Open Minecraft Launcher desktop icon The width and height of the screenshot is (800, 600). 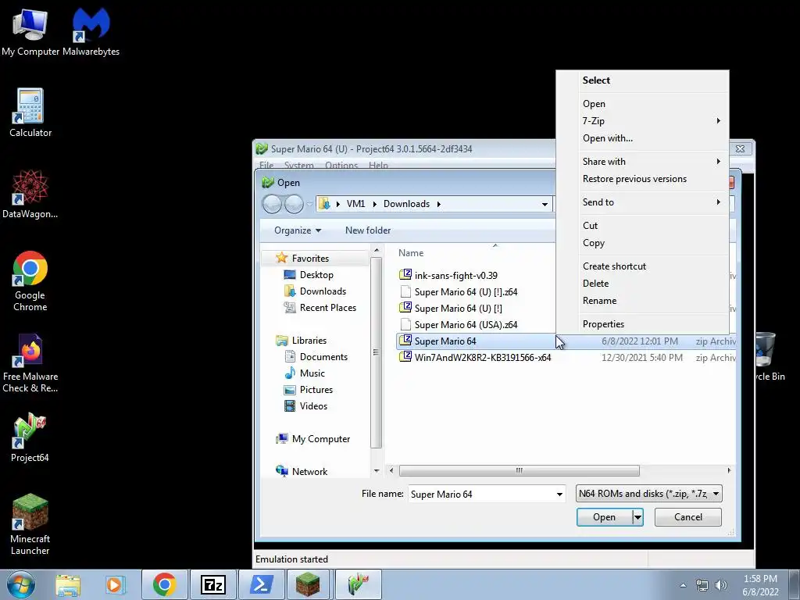30,524
